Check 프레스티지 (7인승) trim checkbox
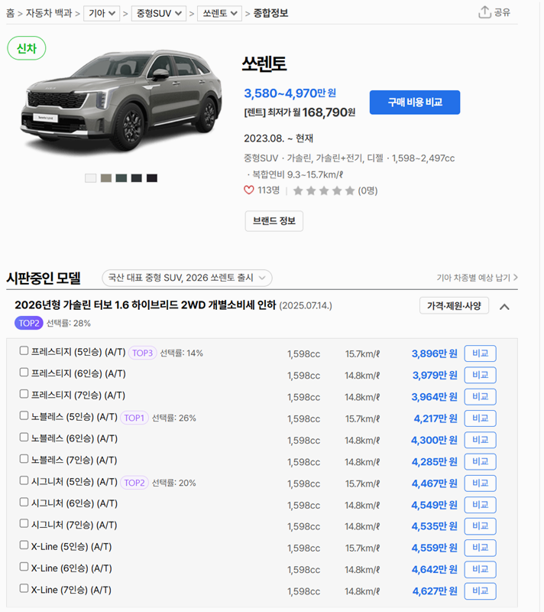 [24, 394]
